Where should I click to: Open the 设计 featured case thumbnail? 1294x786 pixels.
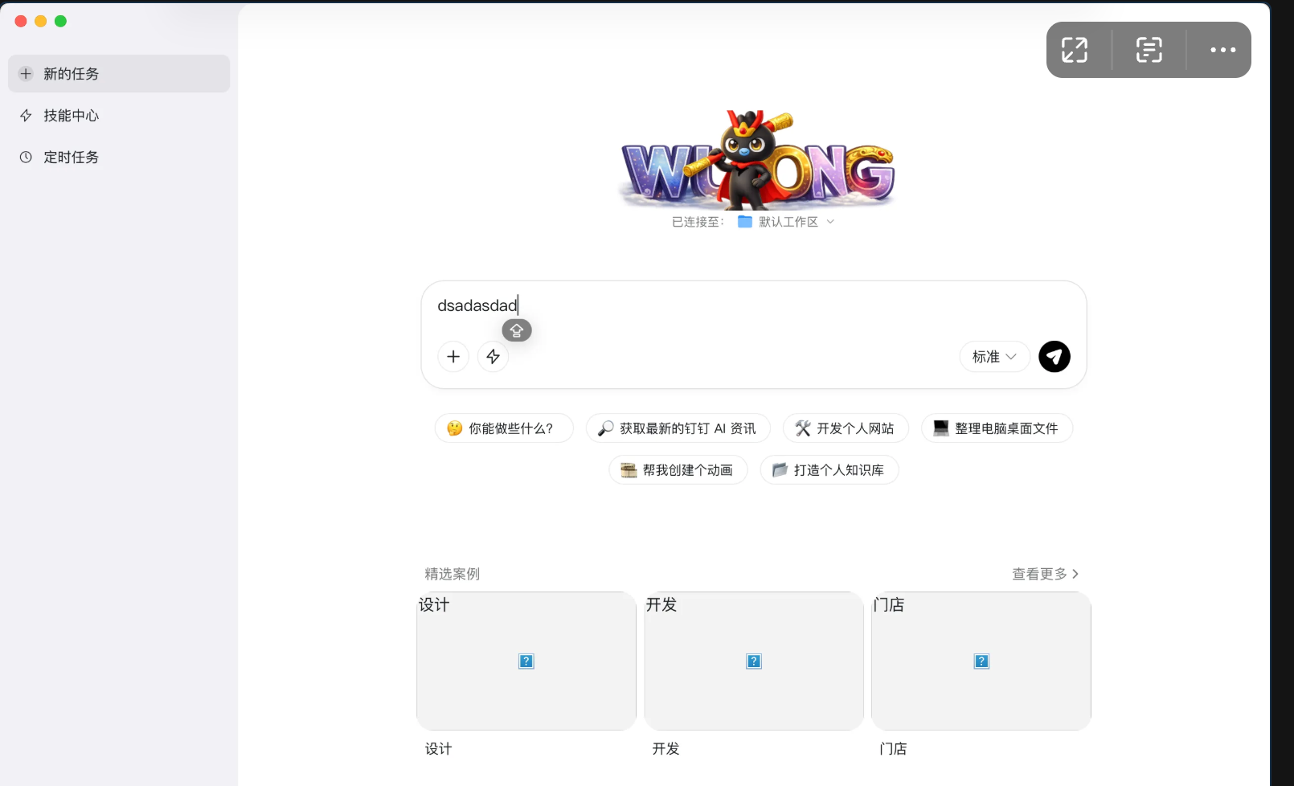point(526,661)
